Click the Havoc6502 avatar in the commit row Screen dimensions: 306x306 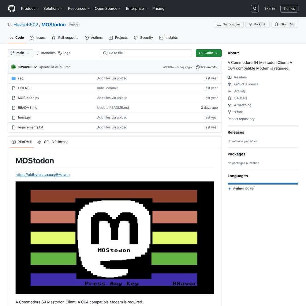point(13,67)
